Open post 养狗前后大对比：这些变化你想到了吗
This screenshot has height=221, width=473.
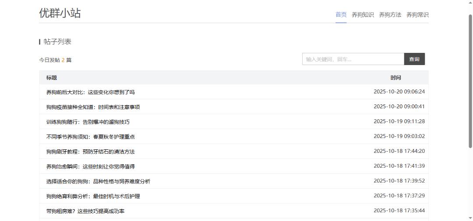tap(90, 92)
